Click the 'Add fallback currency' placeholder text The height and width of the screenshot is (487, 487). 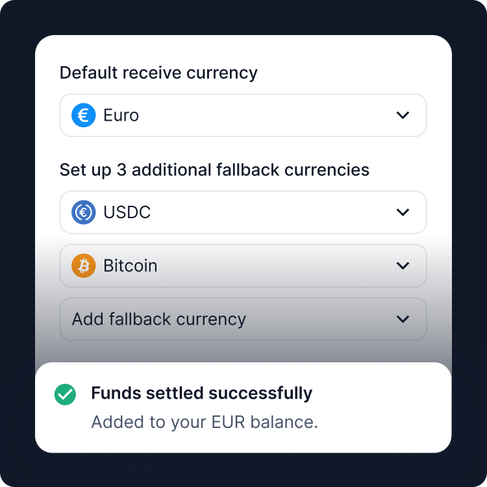point(159,319)
